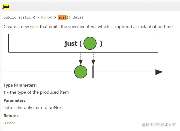Click the vertical completion bar on timeline
180x131 pixels.
(93, 72)
